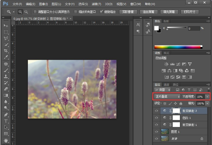The height and width of the screenshot is (145, 212).
Task: Select the Move tool
Action: pyautogui.click(x=6, y=25)
